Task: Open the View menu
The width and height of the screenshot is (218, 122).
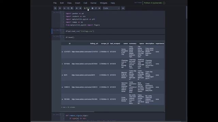Action: pos(69,3)
